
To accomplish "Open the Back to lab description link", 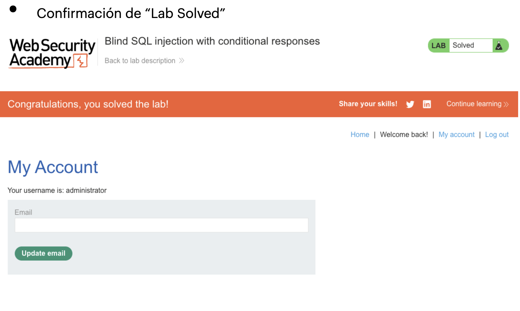I will tap(140, 61).
